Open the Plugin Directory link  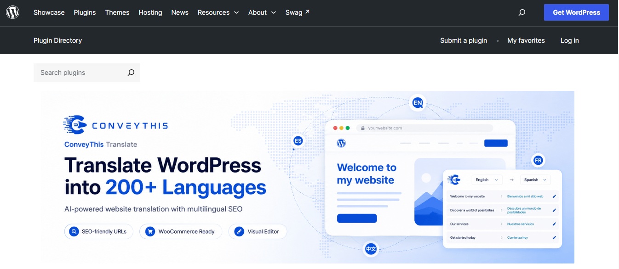(57, 40)
